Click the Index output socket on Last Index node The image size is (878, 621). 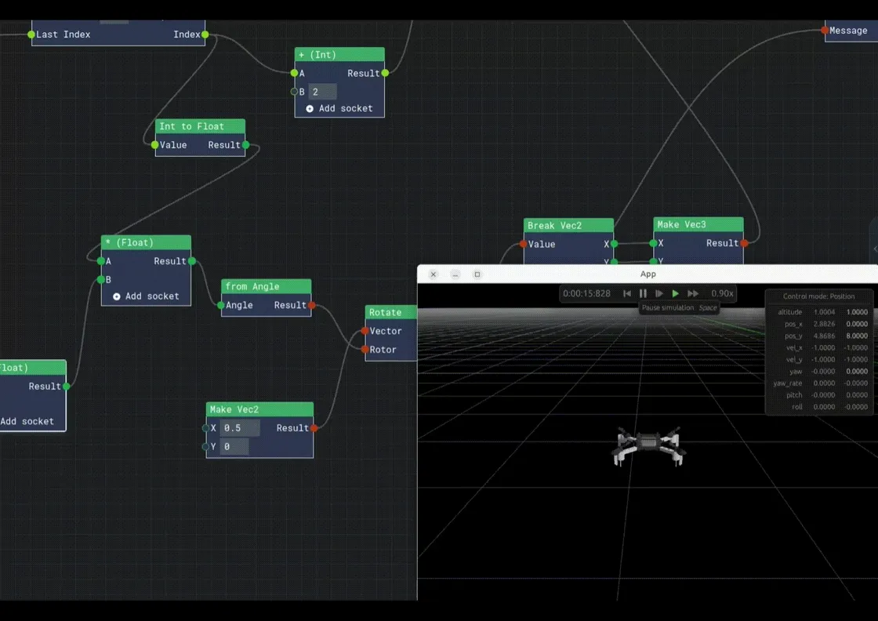205,34
